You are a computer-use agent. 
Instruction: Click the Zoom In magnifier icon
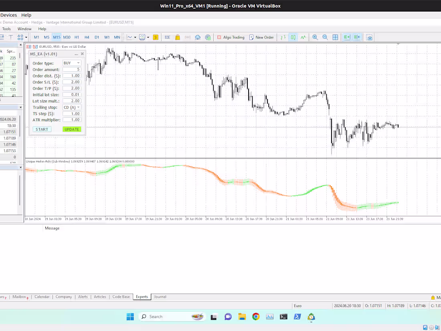[315, 37]
